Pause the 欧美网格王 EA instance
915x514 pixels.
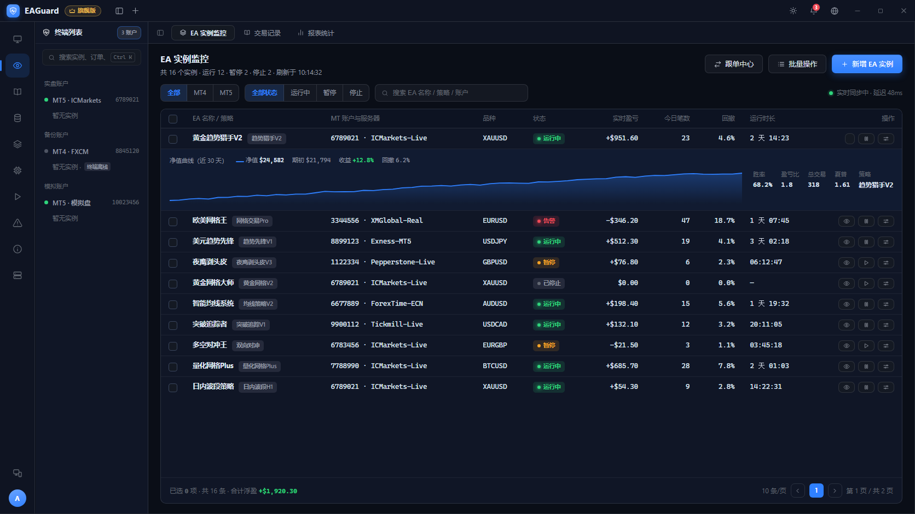coord(866,221)
